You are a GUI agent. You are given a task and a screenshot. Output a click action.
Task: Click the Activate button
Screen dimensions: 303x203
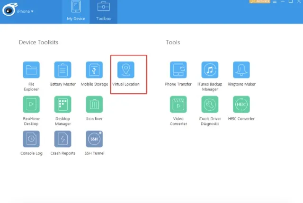tap(260, 1)
